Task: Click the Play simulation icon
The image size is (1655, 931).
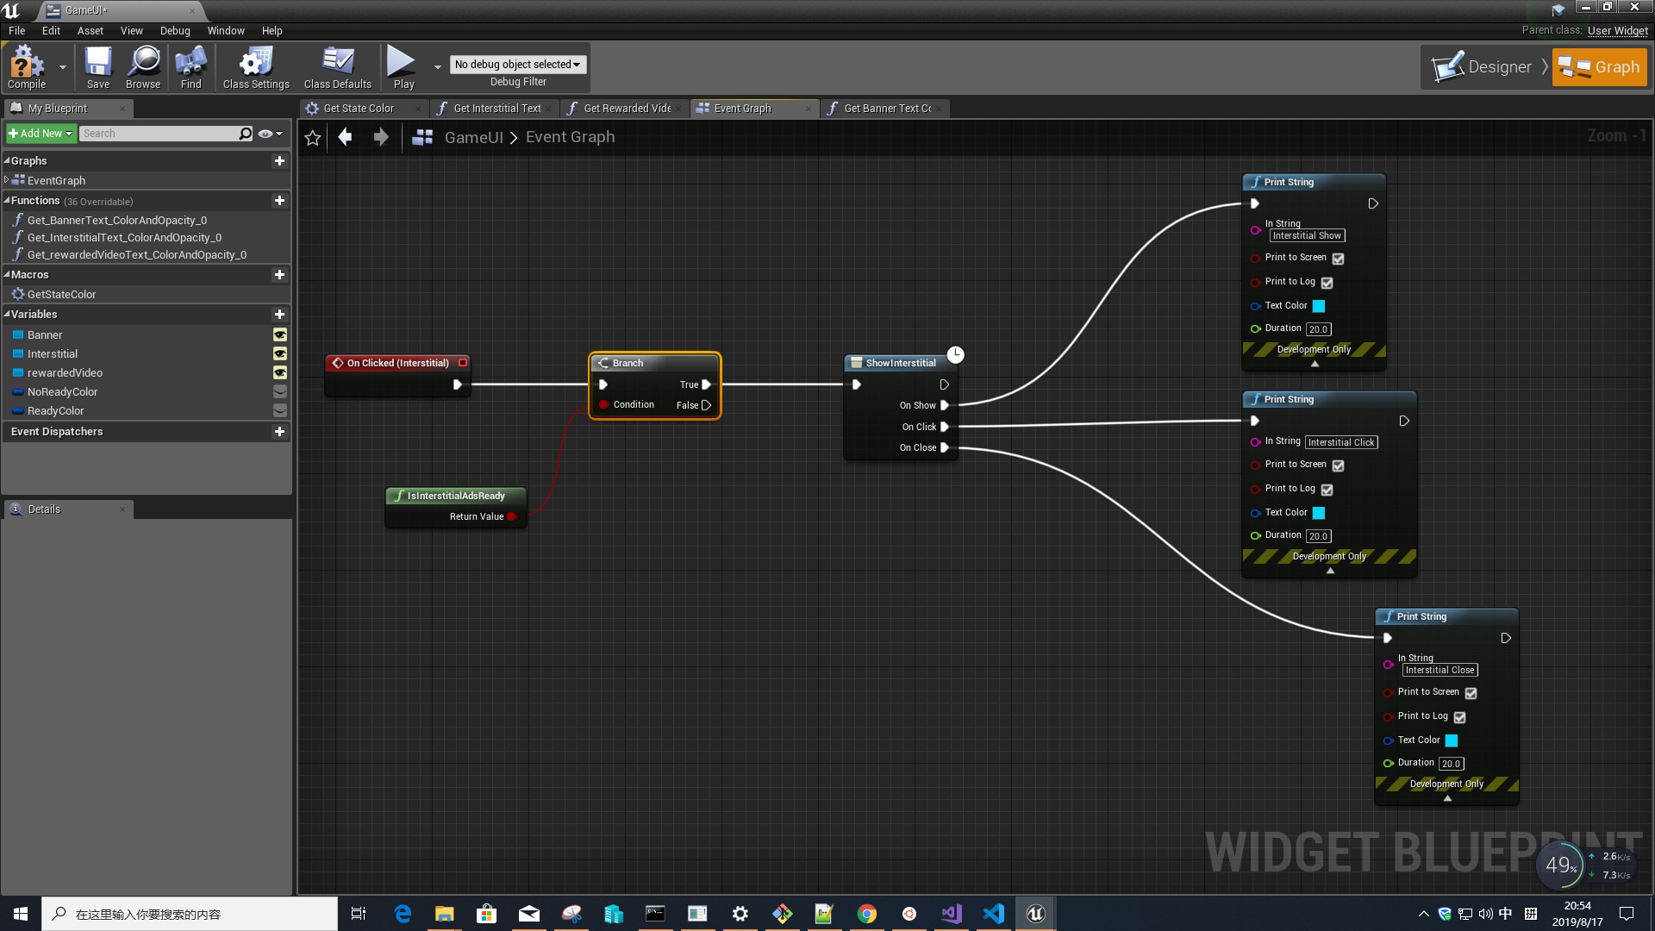Action: 403,63
